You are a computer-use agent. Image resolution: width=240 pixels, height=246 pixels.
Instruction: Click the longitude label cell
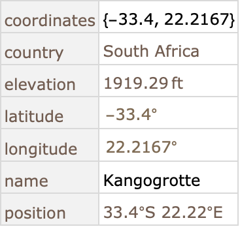(50, 145)
